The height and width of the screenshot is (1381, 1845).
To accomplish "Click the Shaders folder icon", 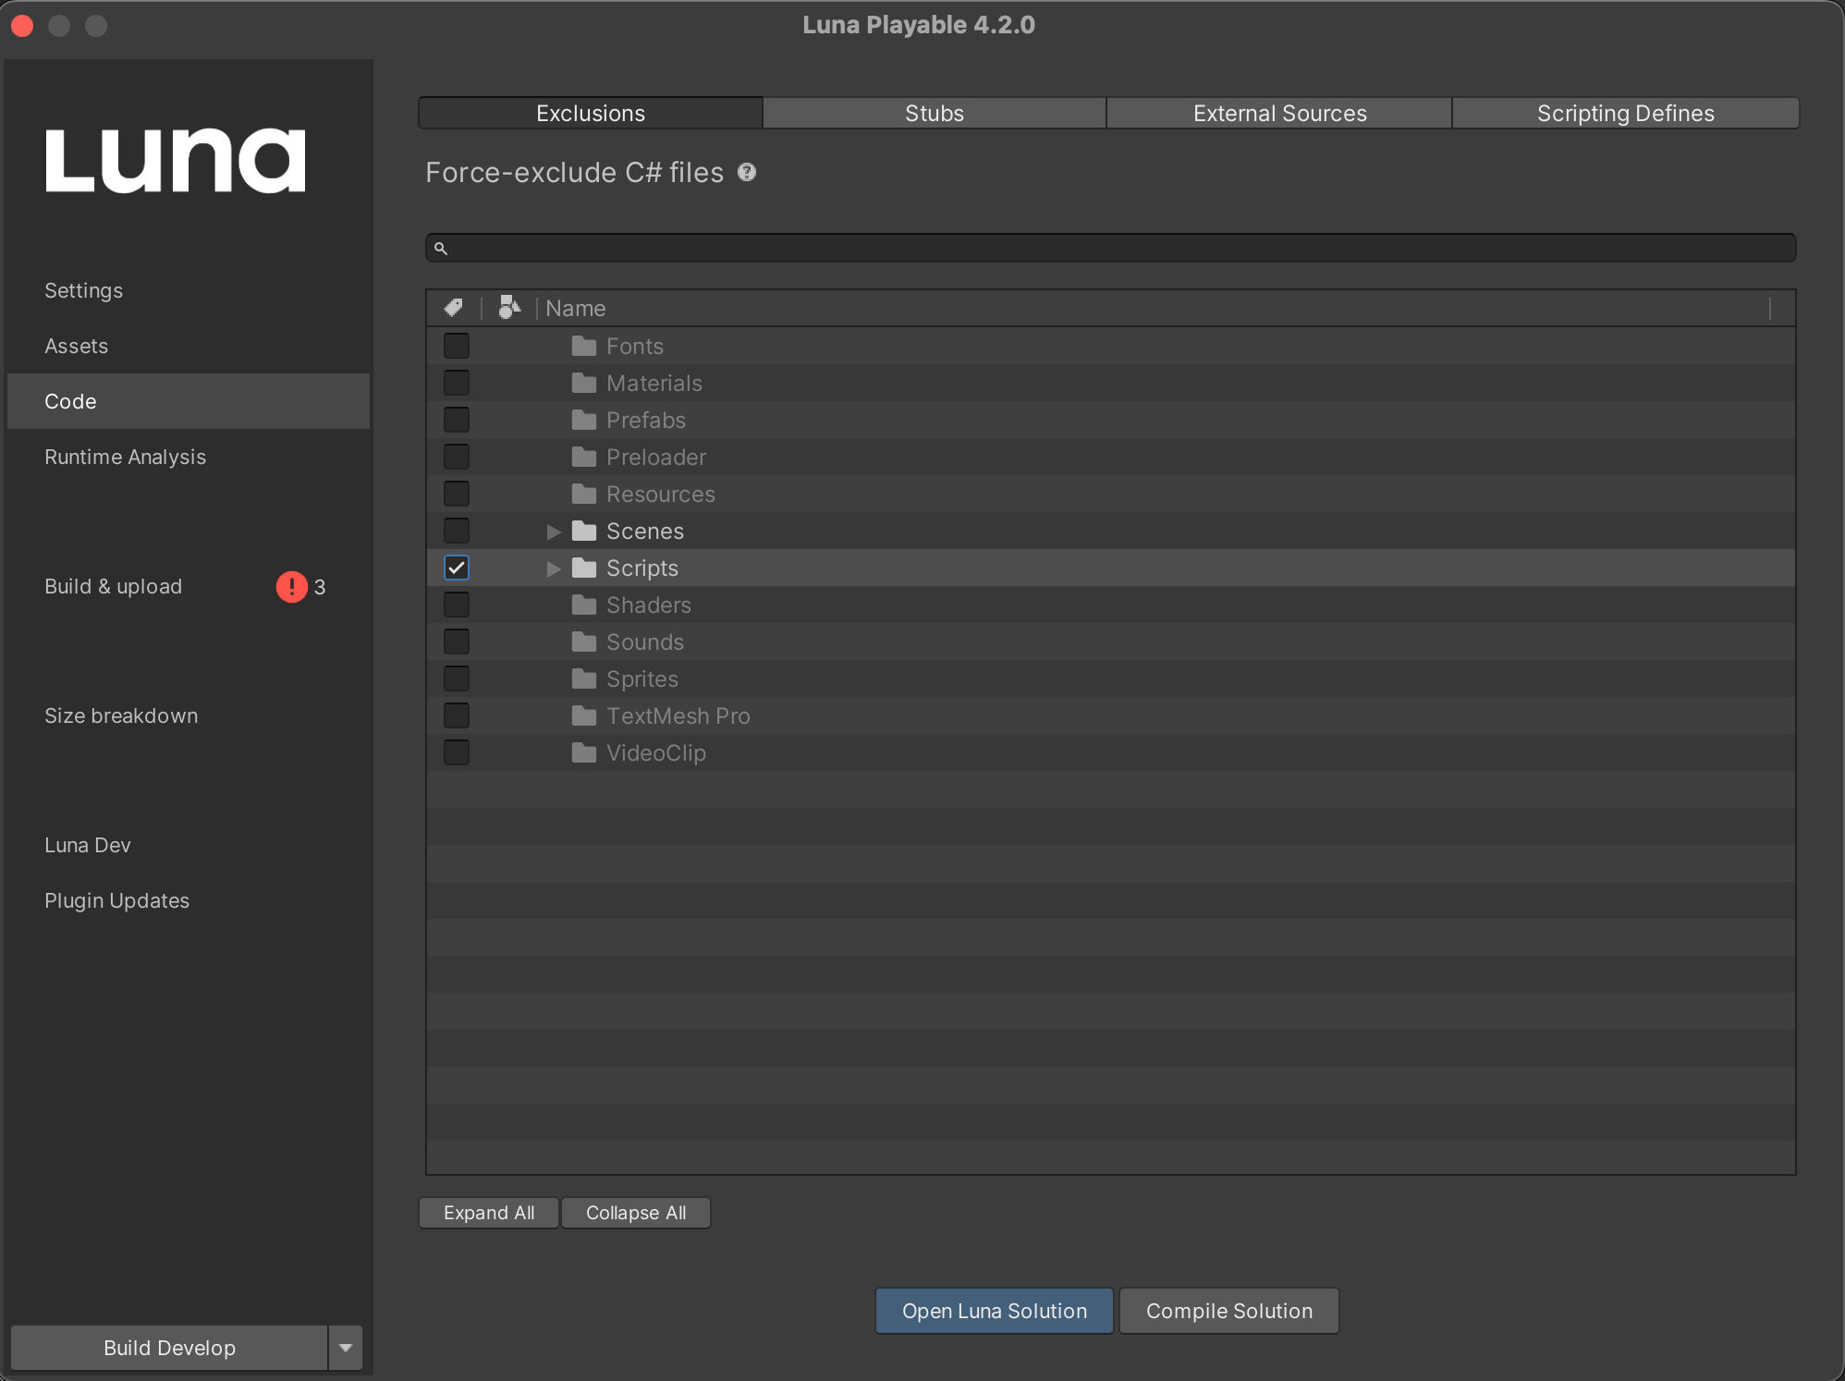I will (584, 605).
